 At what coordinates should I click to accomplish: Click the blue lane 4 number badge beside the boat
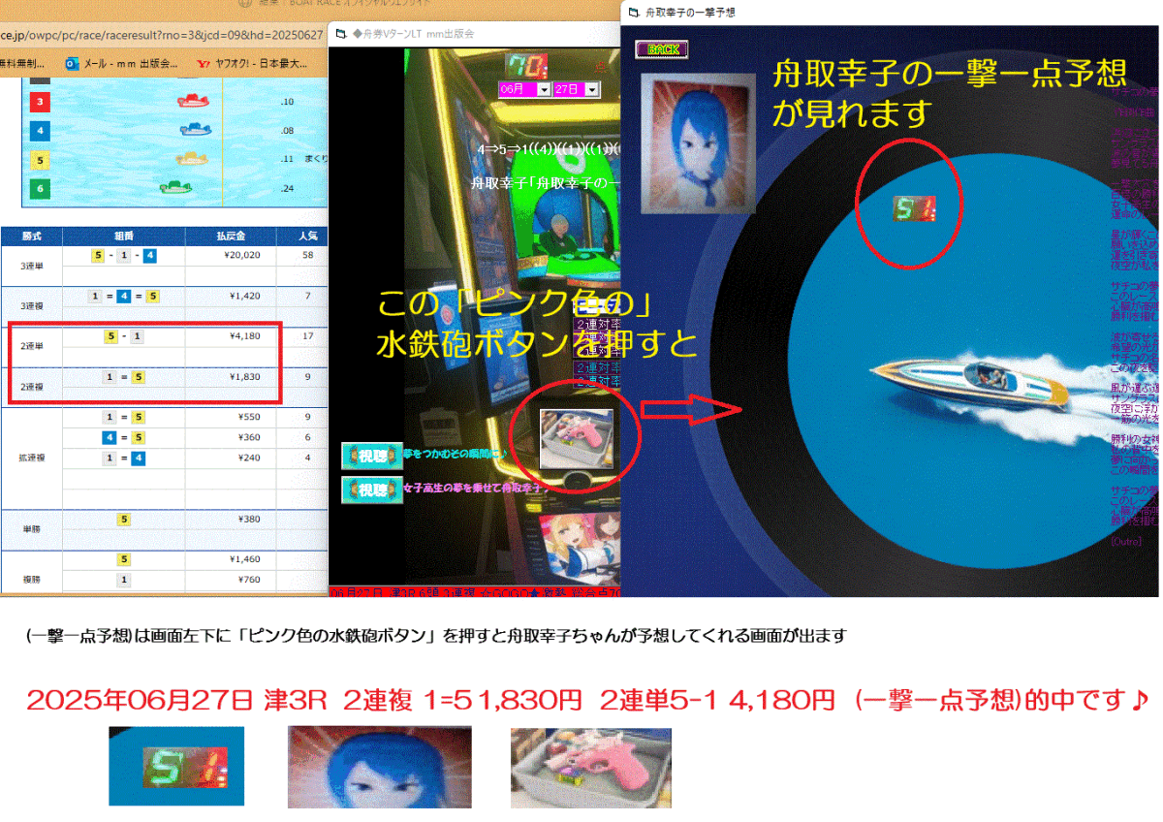[x=39, y=130]
